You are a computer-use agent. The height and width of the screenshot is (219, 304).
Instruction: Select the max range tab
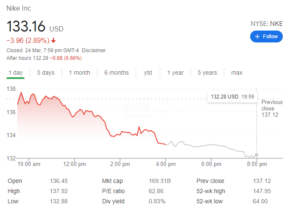[237, 73]
